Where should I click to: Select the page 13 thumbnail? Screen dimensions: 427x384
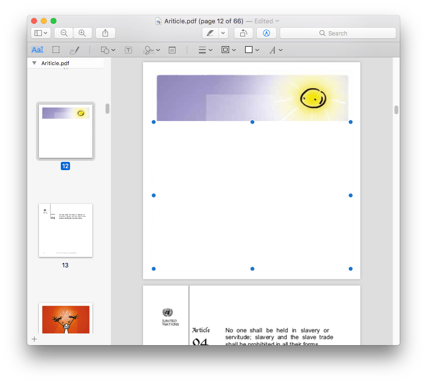tap(65, 230)
